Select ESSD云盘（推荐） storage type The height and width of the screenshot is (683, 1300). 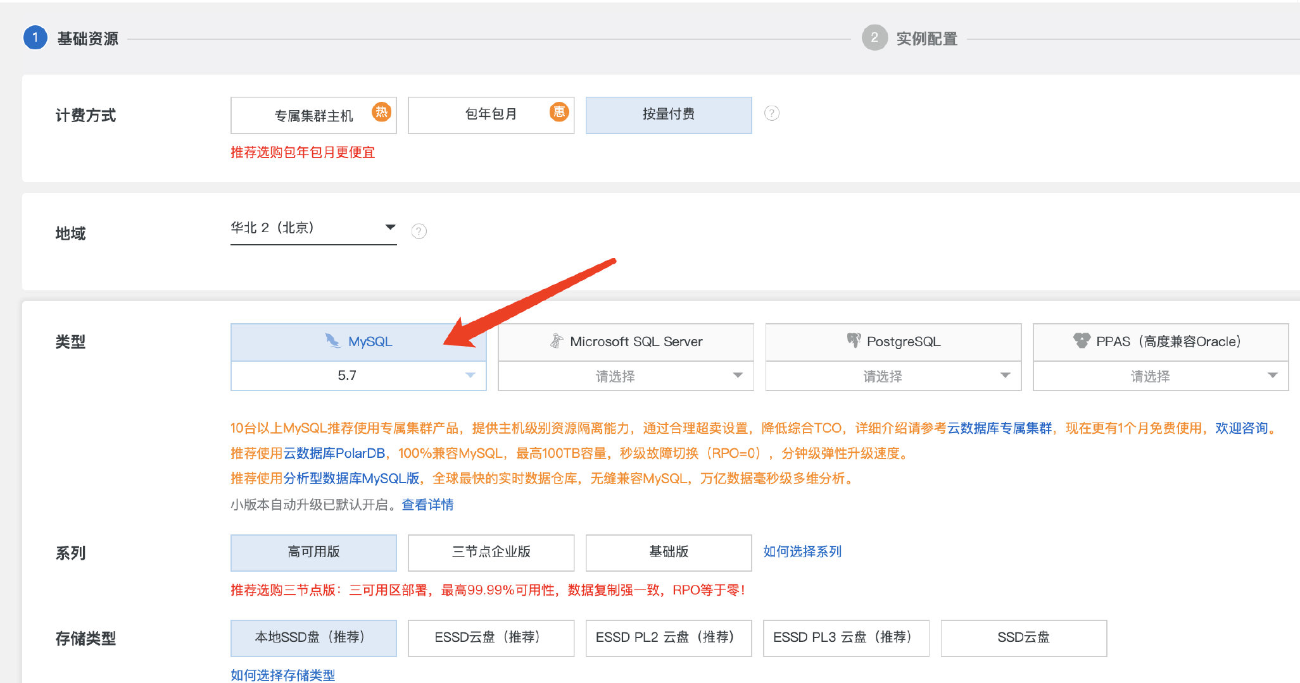tap(491, 637)
